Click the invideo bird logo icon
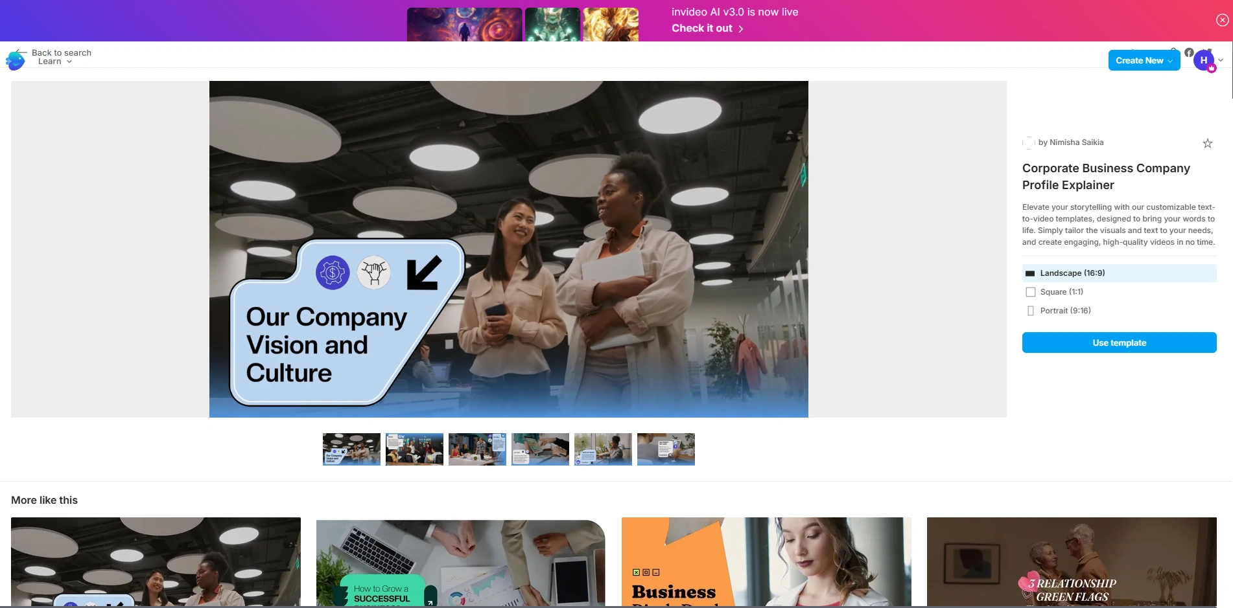The height and width of the screenshot is (608, 1233). point(16,60)
